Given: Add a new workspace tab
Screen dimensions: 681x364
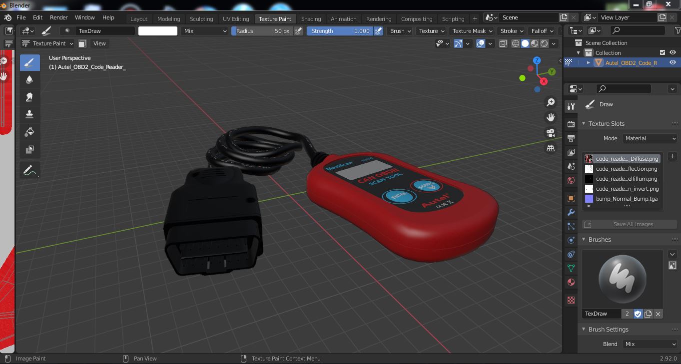Looking at the screenshot, I should (x=475, y=19).
